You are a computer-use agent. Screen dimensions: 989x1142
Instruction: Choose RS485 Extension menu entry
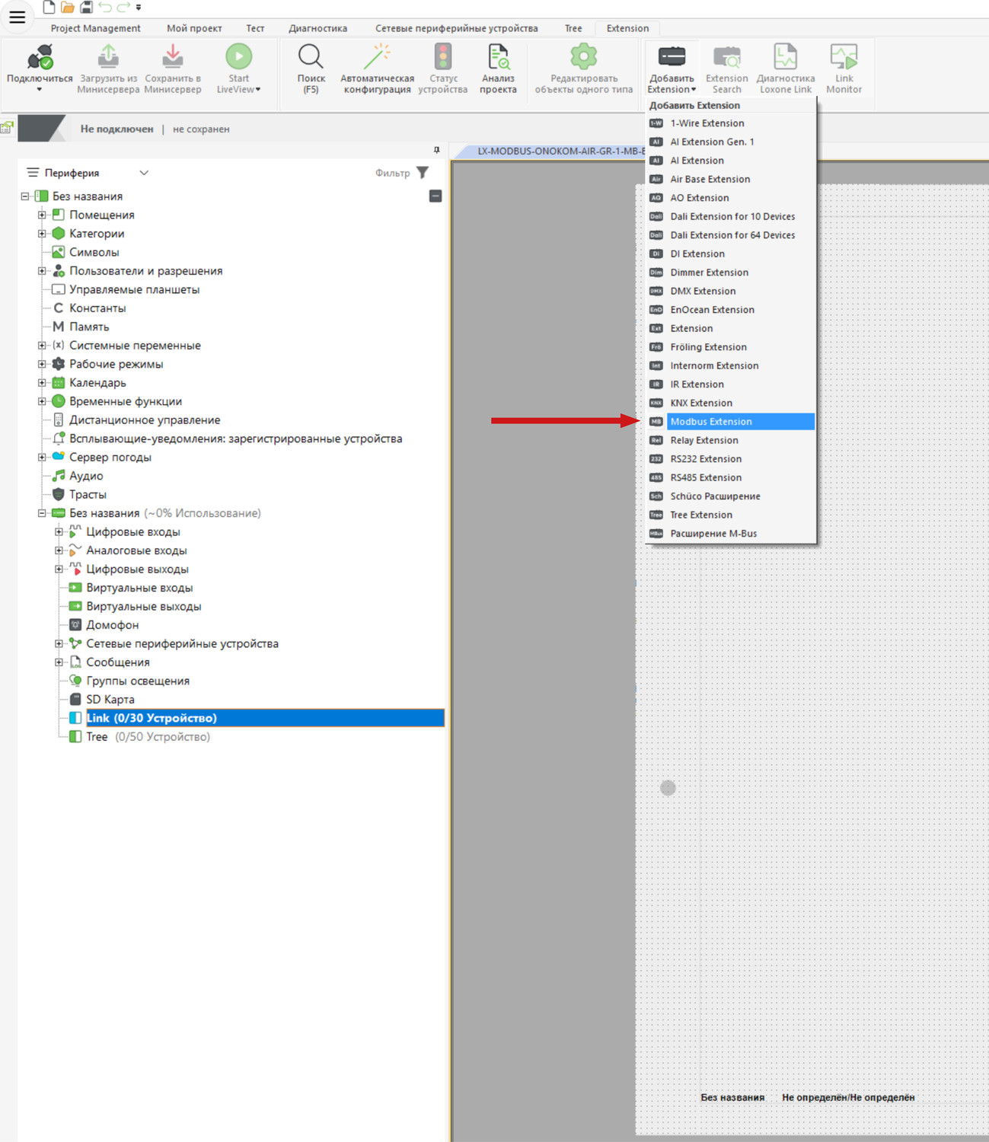click(x=705, y=478)
